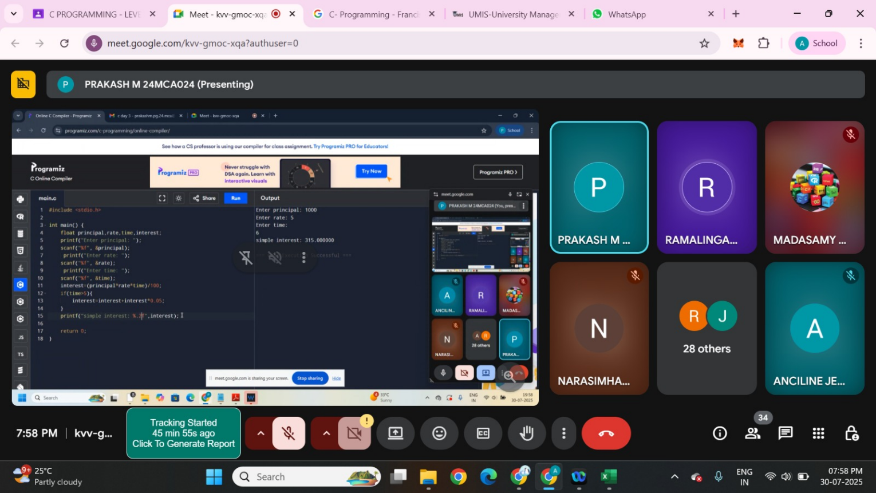Open the three-dot More options menu
The image size is (876, 493).
[564, 433]
